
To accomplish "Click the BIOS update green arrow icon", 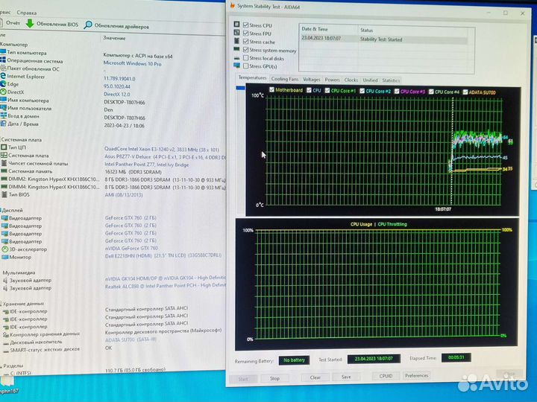I will pos(30,23).
